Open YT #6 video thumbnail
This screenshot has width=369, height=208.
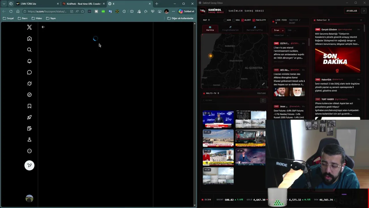point(251,157)
